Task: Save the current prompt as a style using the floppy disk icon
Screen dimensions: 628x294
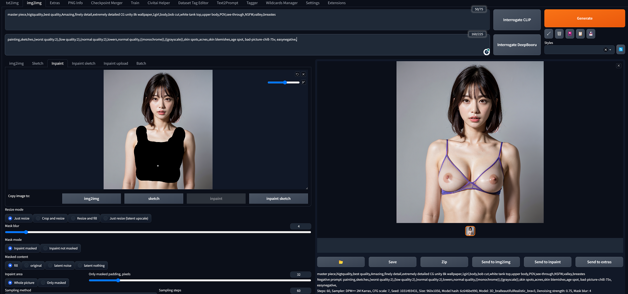Action: tap(591, 34)
